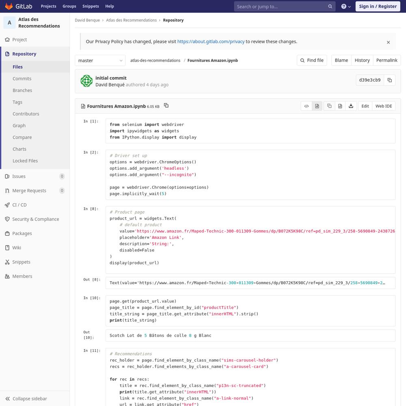
Task: Open the atlas-des-recommendations path link
Action: tap(155, 60)
